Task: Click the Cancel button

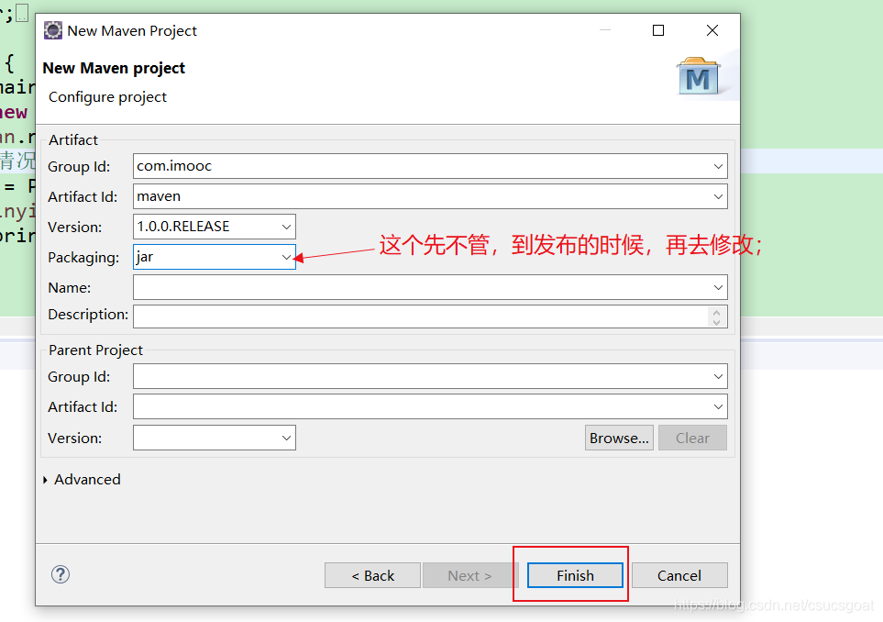Action: 679,575
